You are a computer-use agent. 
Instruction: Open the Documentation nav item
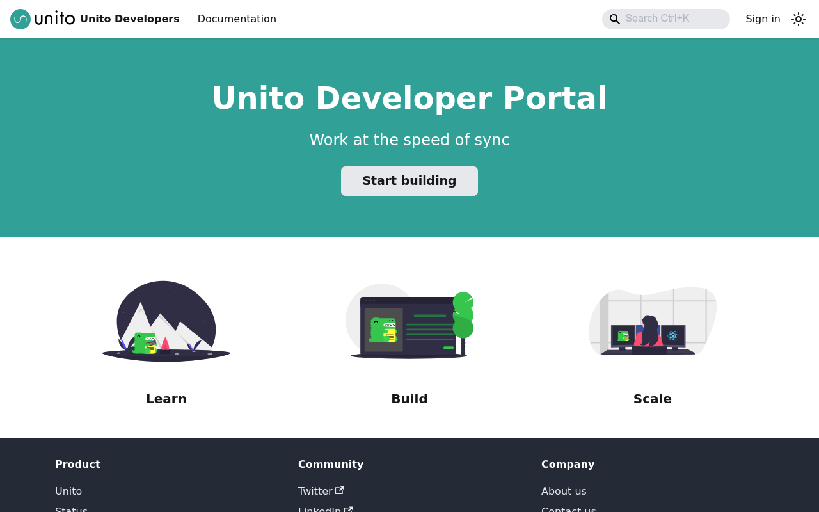(x=237, y=19)
